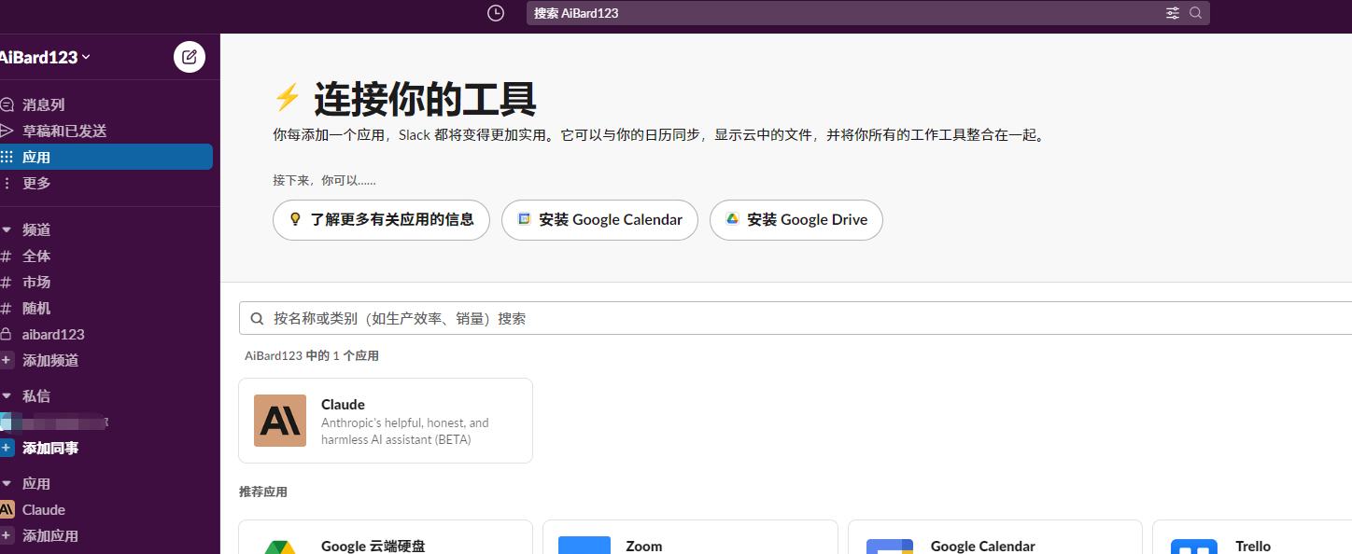Click the Zoom app icon

(584, 546)
